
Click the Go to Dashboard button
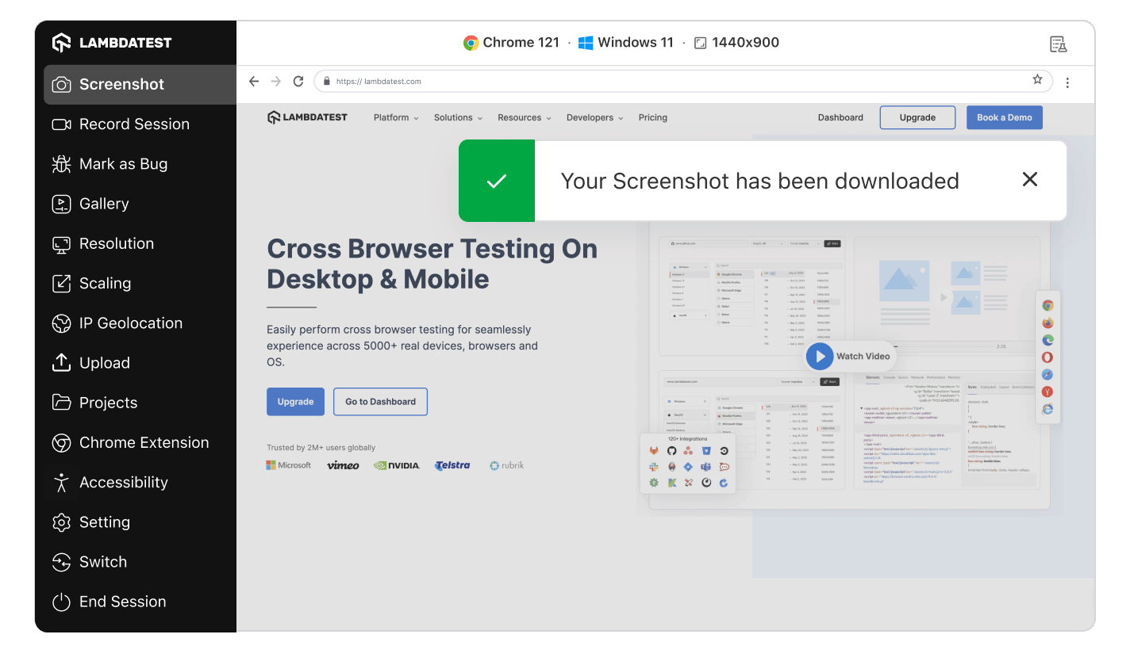[380, 402]
